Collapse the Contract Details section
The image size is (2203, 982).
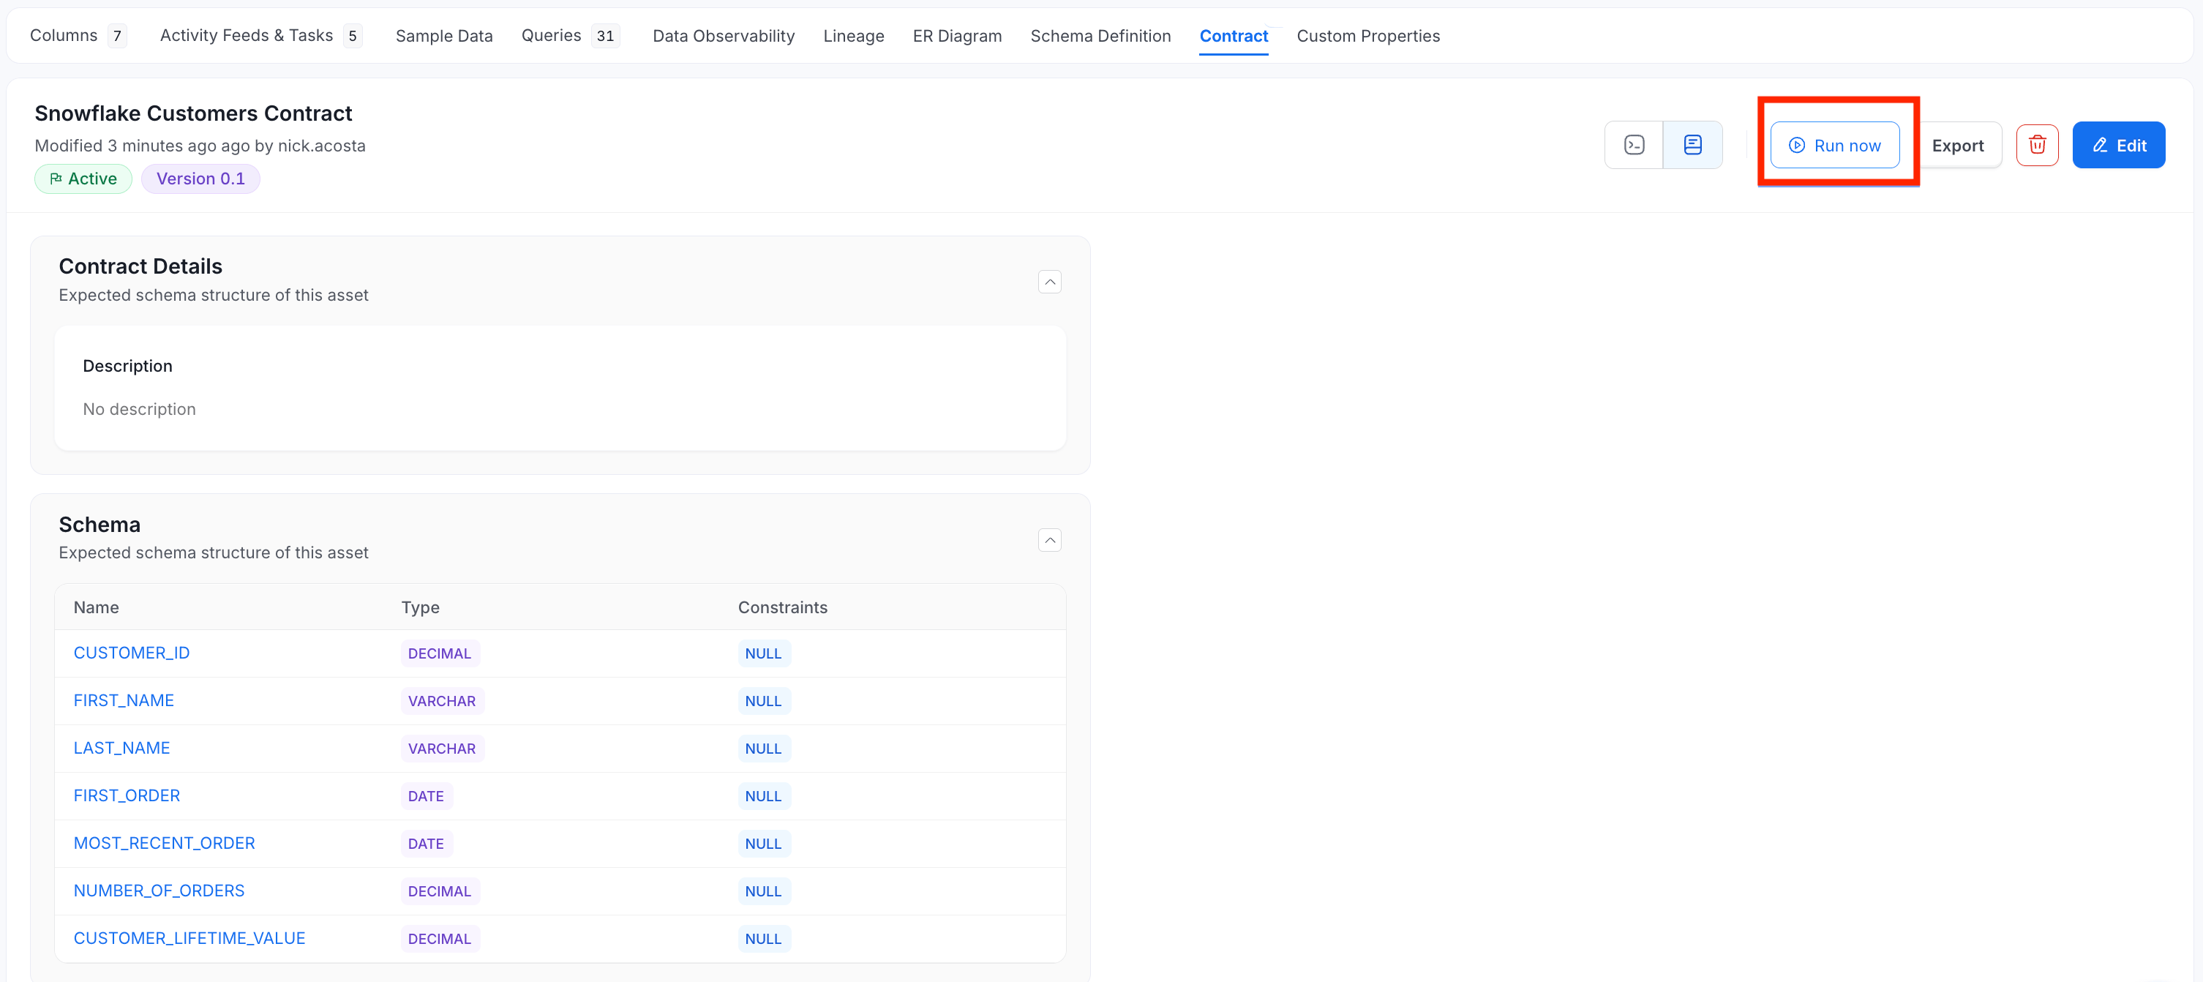pyautogui.click(x=1049, y=282)
